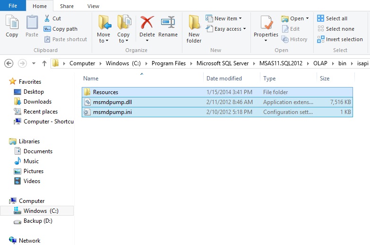This screenshot has width=370, height=245.
Task: Sort by the Type column header
Action: 269,79
